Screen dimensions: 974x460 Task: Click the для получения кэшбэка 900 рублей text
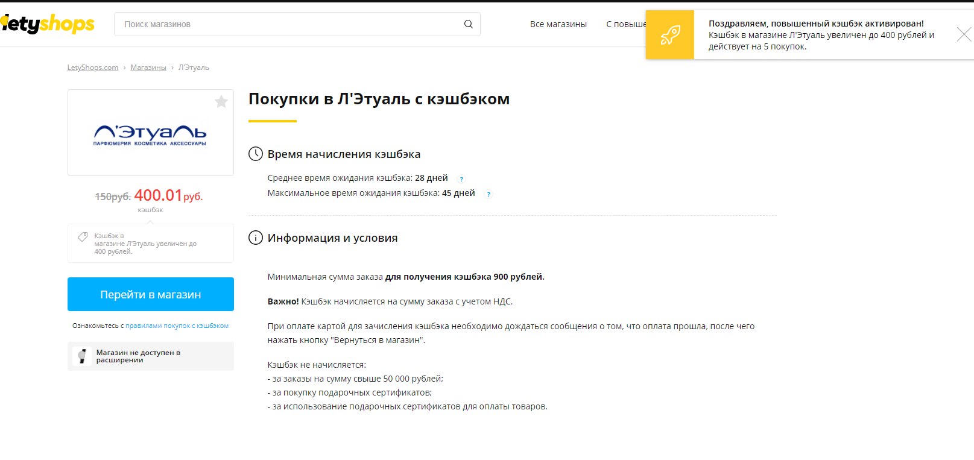(x=465, y=277)
